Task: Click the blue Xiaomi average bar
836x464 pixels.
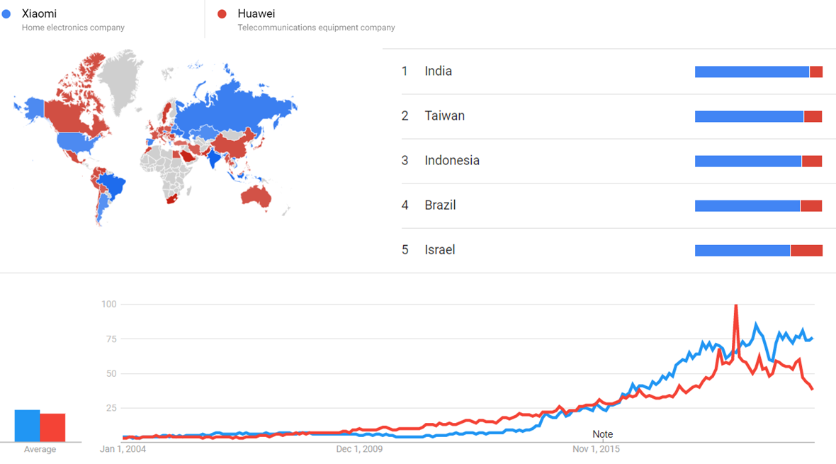Action: coord(27,426)
